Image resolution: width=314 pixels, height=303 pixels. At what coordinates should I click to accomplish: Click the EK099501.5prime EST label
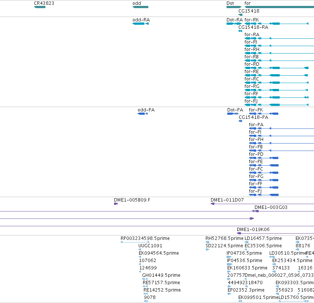258,297
